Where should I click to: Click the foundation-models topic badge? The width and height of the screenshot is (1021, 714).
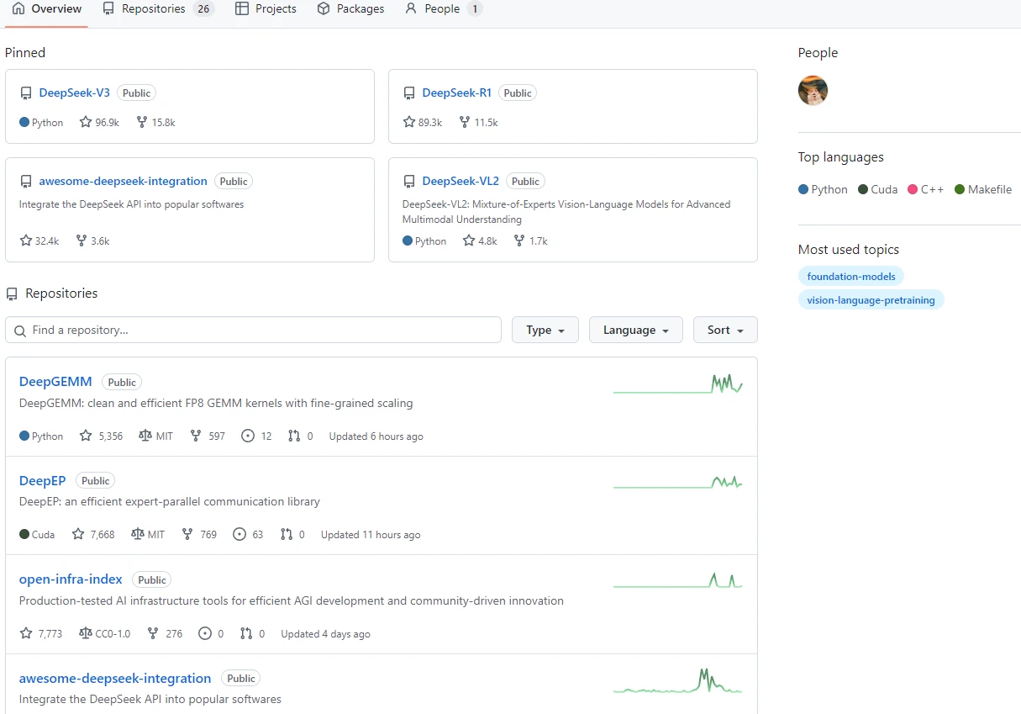850,276
